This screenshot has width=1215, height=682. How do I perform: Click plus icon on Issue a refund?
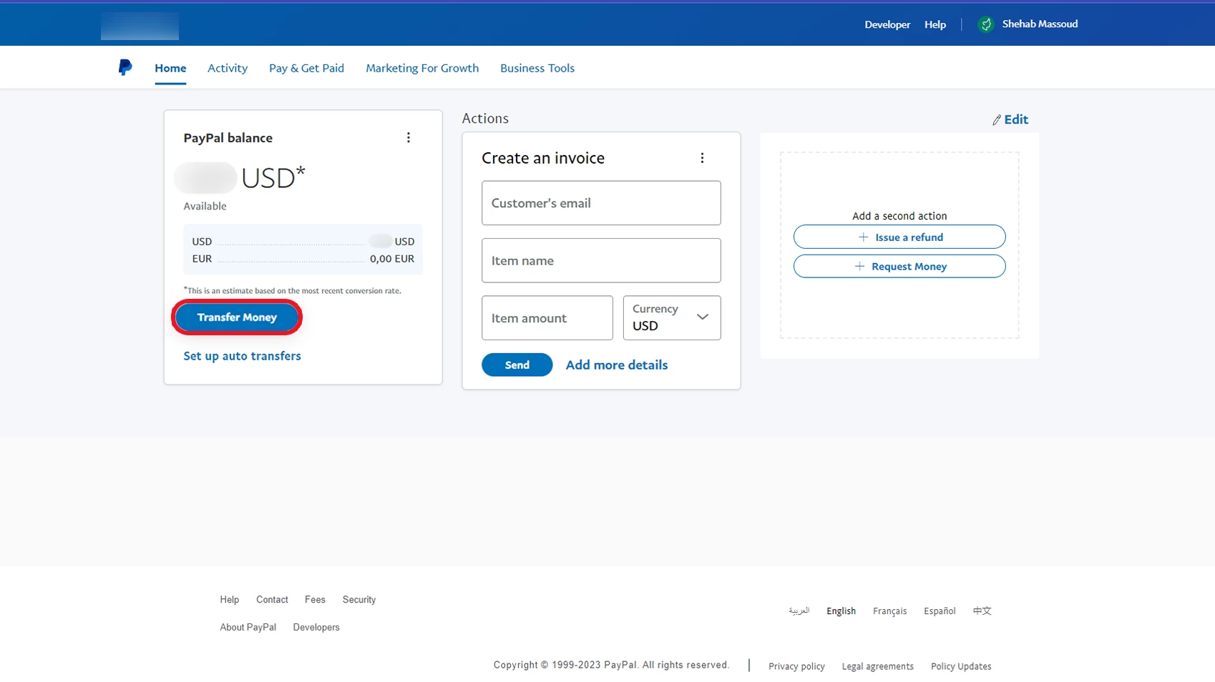[863, 237]
